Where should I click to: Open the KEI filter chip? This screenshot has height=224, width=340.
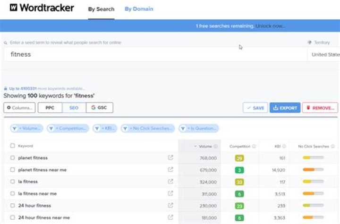click(105, 128)
